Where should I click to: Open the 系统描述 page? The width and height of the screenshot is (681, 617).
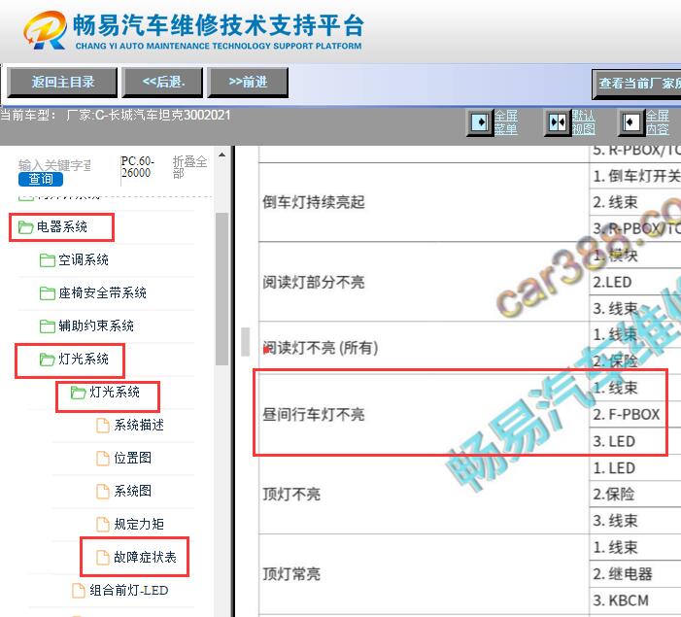point(139,425)
